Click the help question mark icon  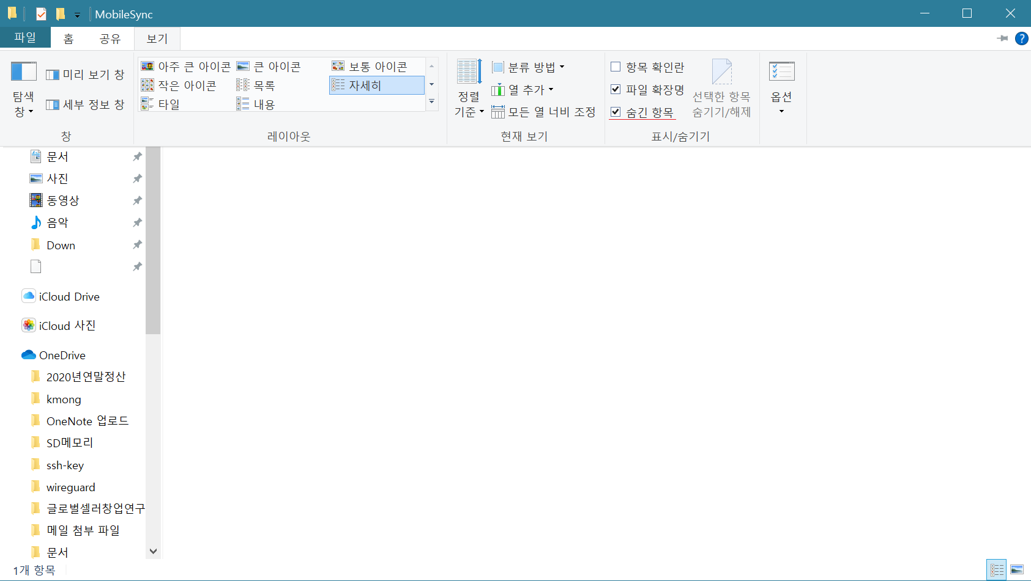tap(1021, 38)
